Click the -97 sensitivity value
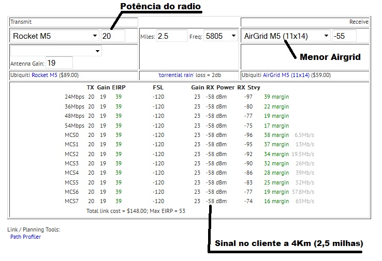Image resolution: width=382 pixels, height=261 pixels. tap(248, 97)
